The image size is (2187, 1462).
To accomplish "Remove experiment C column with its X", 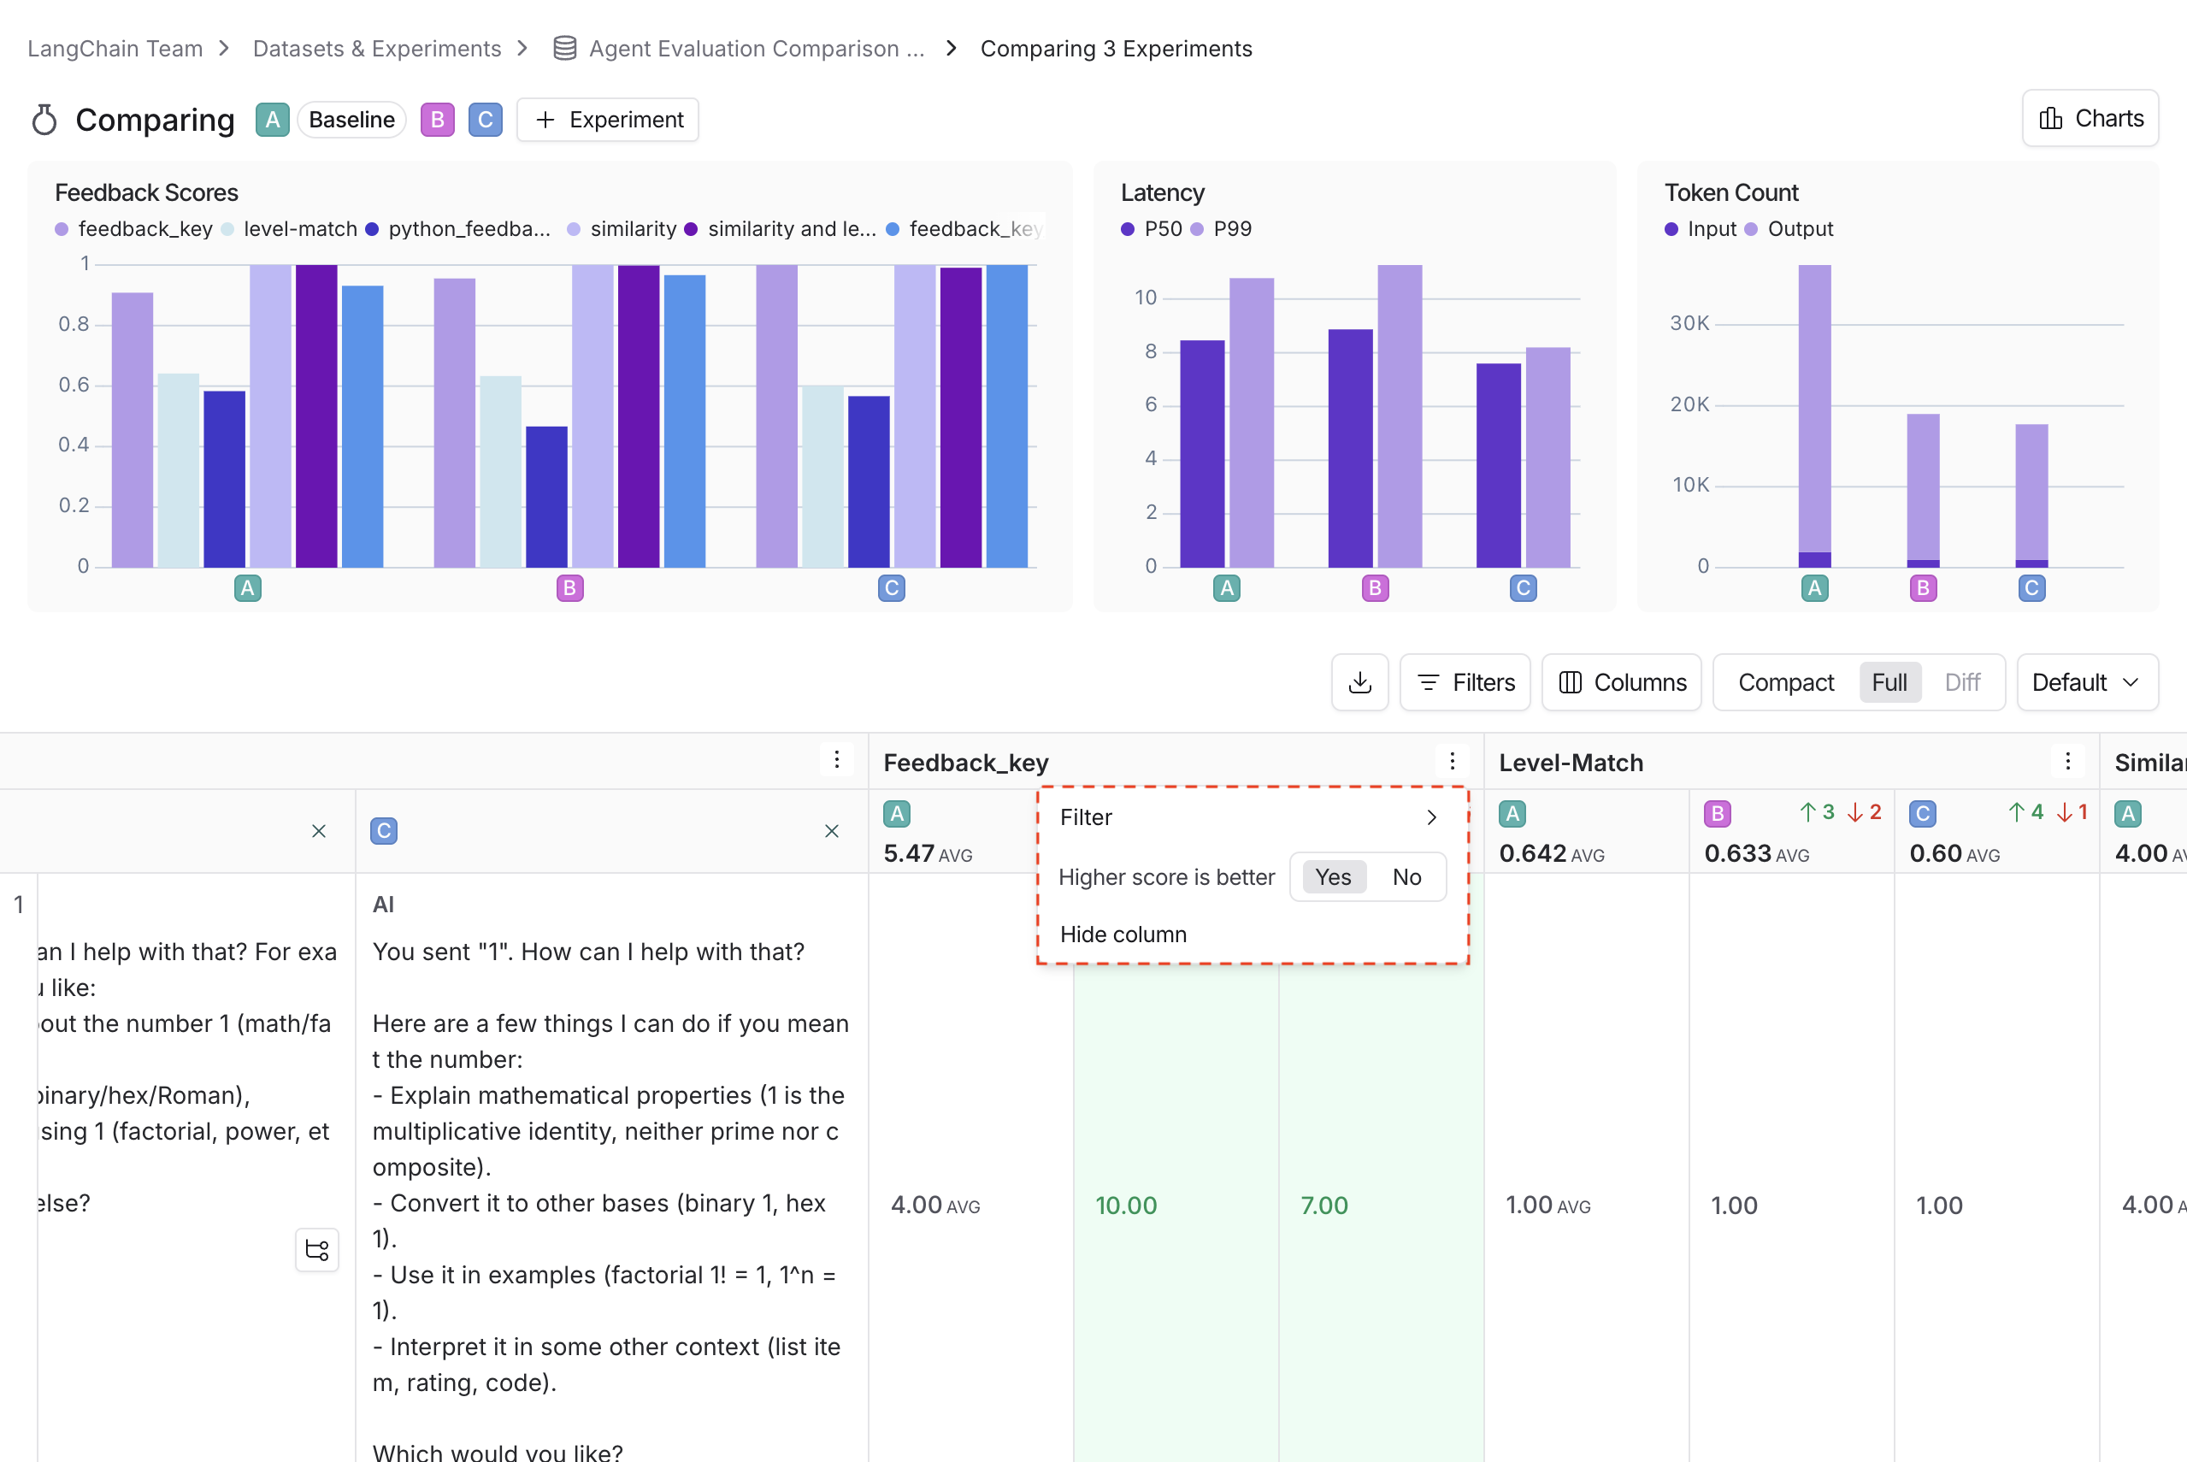I will tap(831, 831).
